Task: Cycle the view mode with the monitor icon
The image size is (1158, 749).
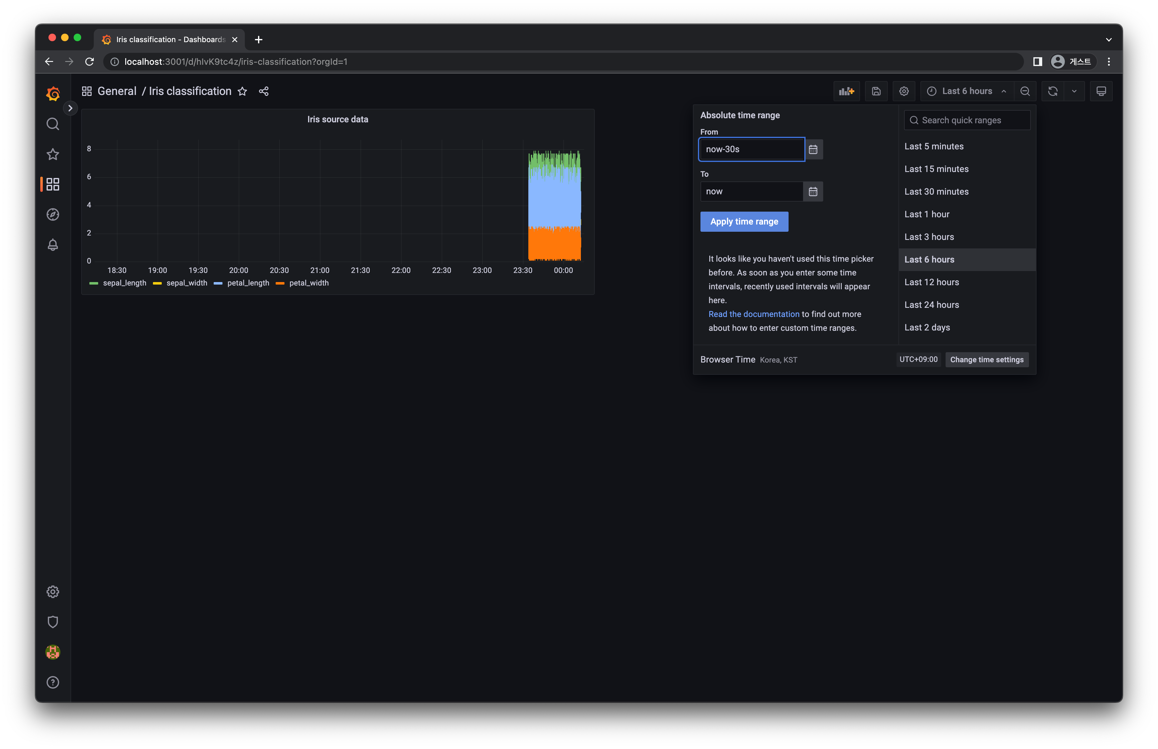Action: point(1101,92)
